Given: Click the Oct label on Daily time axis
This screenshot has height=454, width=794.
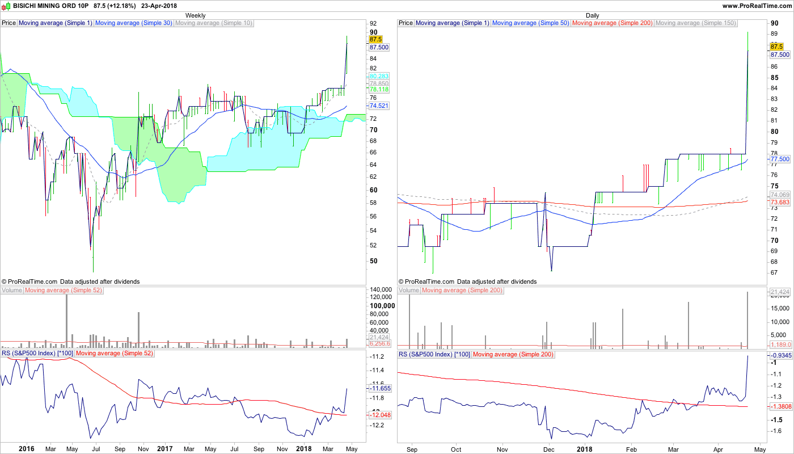Looking at the screenshot, I should [456, 449].
